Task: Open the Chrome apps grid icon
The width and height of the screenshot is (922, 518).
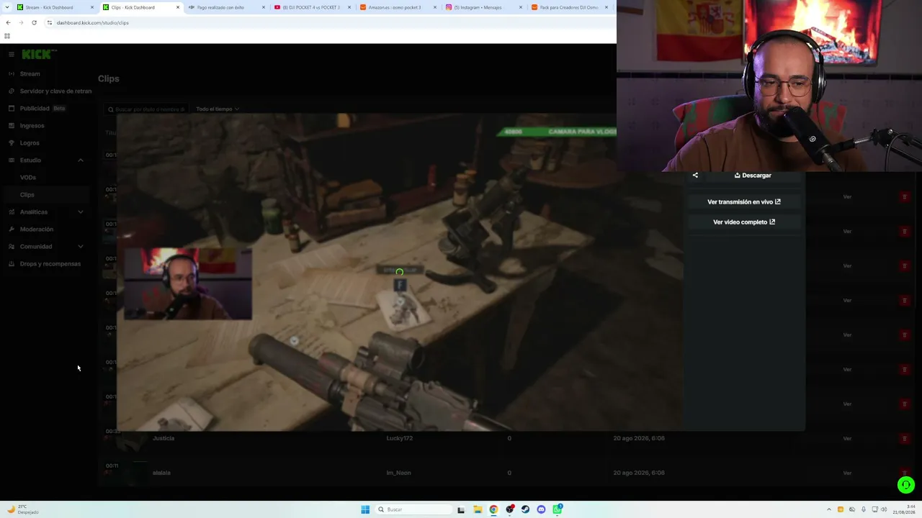Action: (7, 36)
